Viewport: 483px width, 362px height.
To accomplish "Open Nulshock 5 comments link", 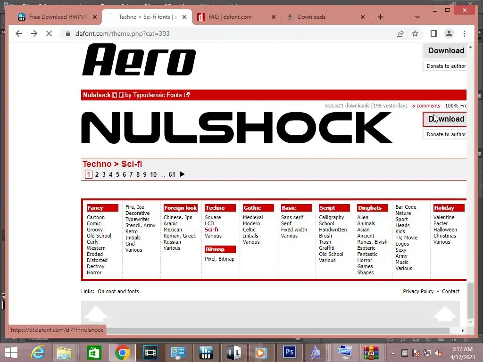I will [x=426, y=106].
